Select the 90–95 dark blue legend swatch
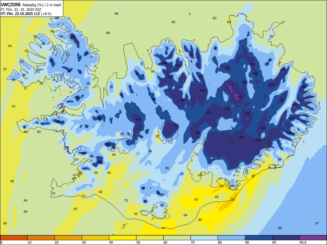 (x=259, y=238)
